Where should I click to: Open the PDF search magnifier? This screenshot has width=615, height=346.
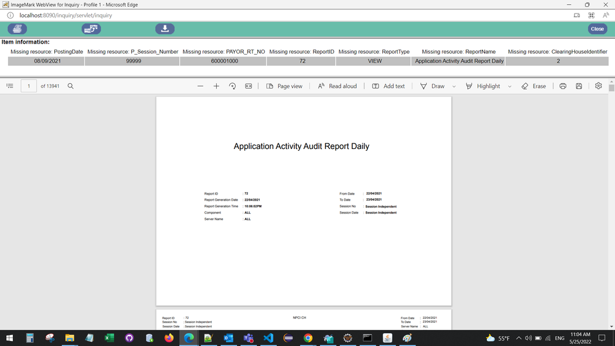point(71,86)
